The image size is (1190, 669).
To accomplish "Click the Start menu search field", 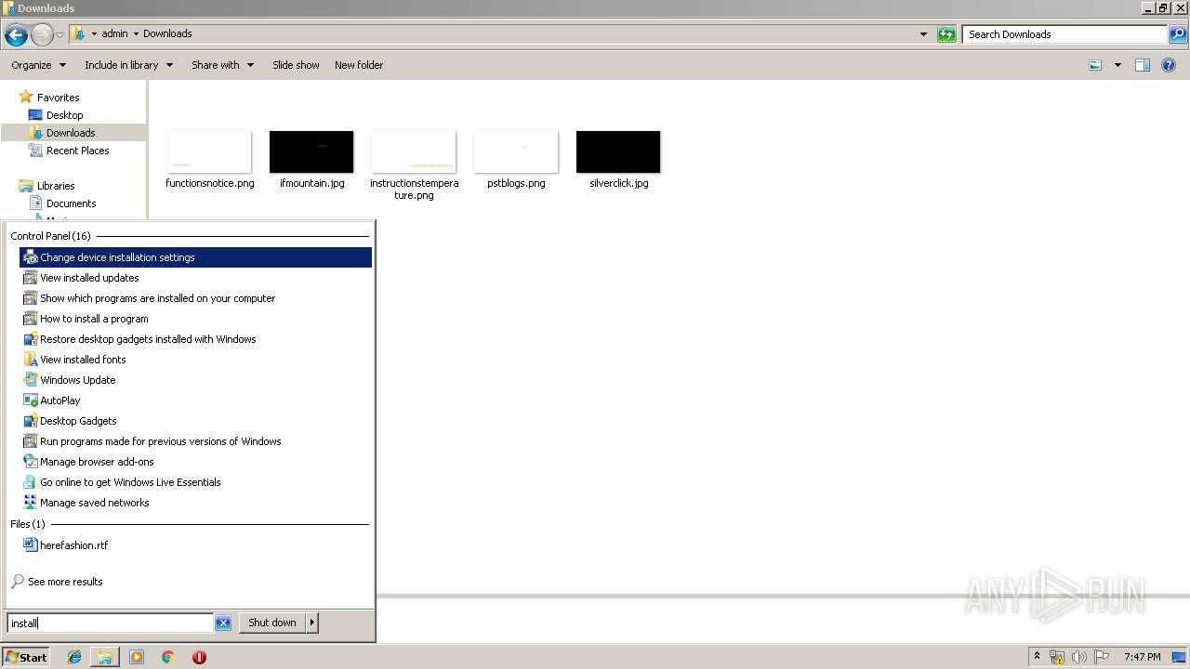I will coord(111,623).
